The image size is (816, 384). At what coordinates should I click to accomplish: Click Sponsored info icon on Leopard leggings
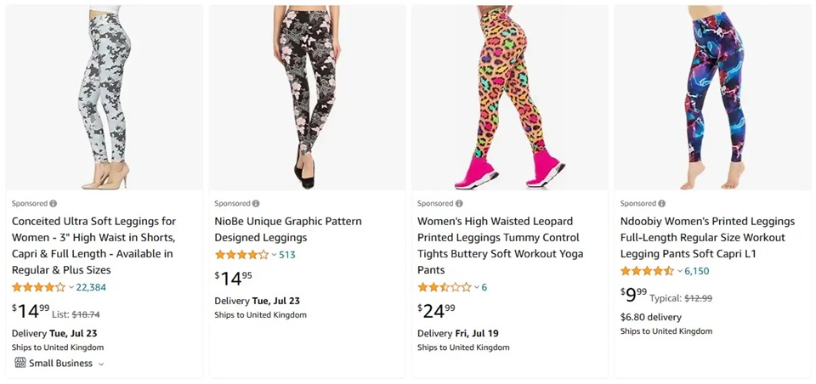459,204
